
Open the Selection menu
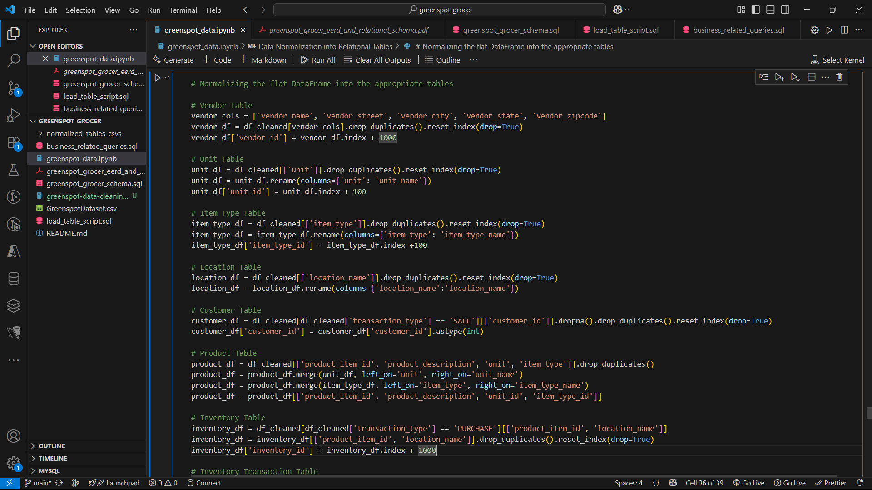tap(80, 10)
